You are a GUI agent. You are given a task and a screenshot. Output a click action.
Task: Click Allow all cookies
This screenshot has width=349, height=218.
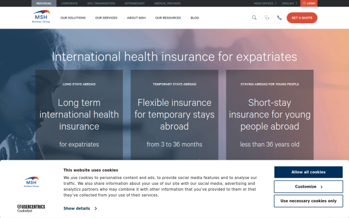point(308,172)
